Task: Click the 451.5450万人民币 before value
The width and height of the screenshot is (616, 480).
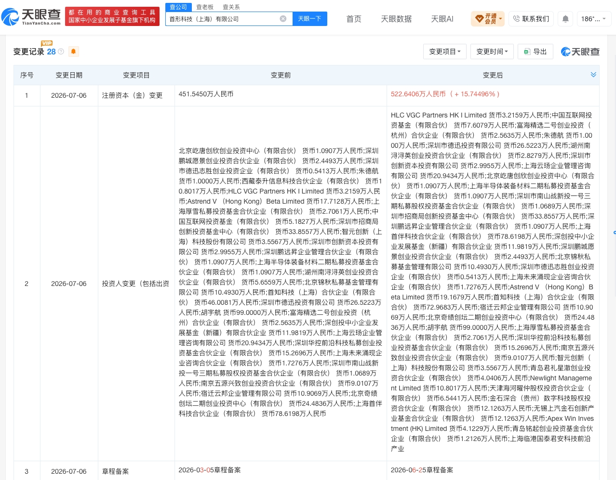Action: 206,94
